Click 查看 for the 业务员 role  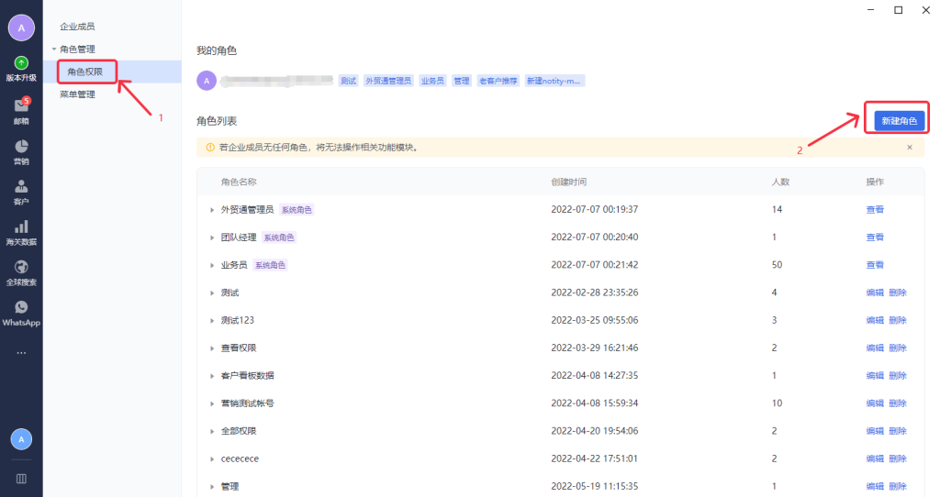[875, 265]
